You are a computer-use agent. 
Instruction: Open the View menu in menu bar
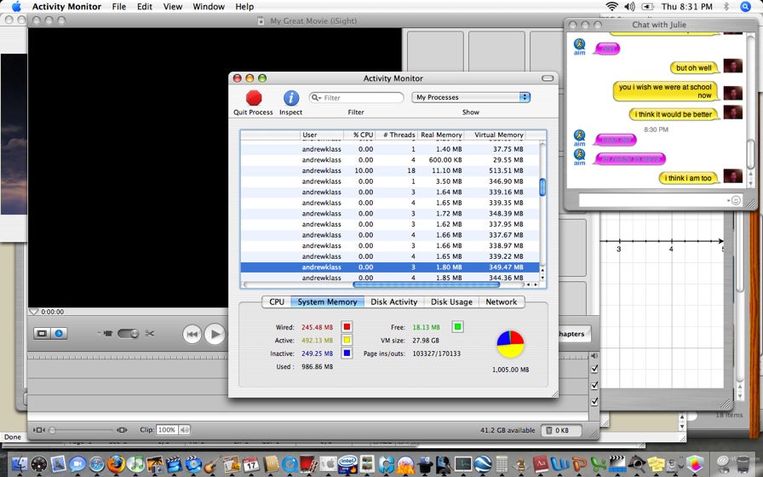(x=173, y=7)
